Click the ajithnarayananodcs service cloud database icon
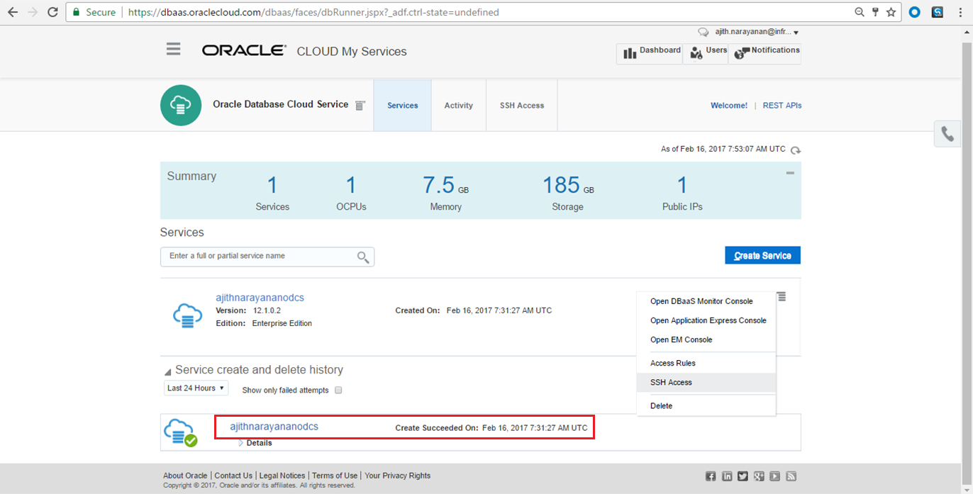The image size is (973, 494). tap(188, 315)
